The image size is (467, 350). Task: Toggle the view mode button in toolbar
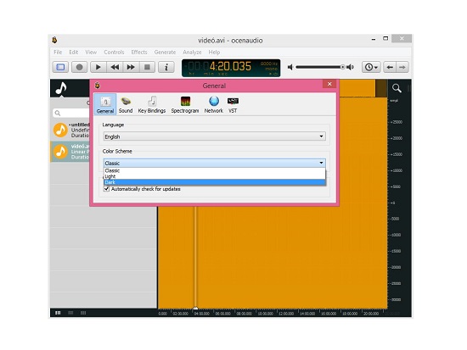(x=60, y=67)
